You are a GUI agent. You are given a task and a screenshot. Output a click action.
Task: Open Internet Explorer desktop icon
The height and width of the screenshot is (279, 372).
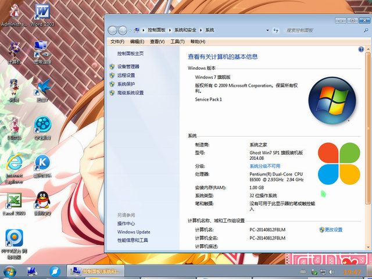(x=14, y=169)
